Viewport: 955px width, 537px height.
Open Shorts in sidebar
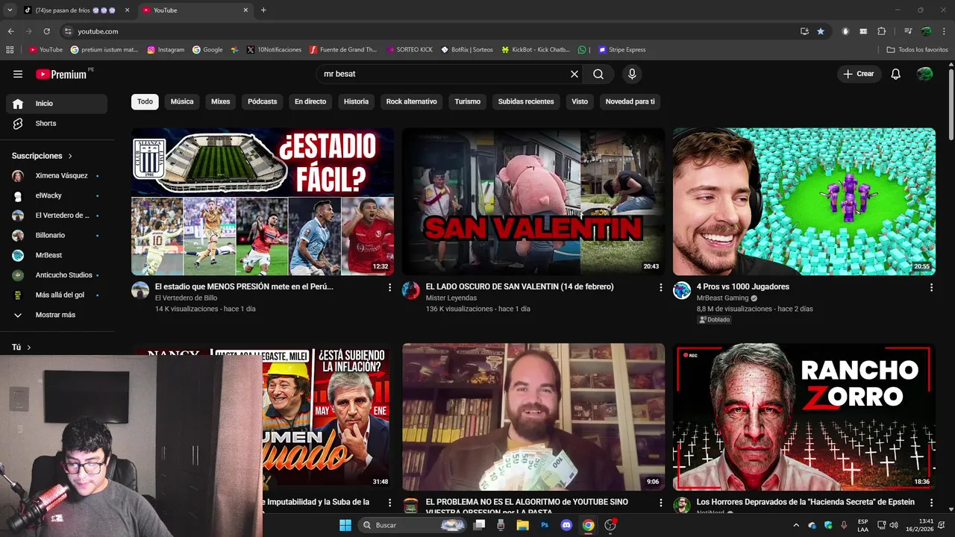[57, 123]
